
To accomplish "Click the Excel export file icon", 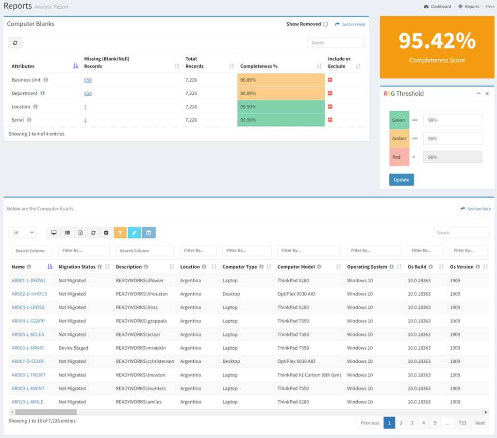I will point(81,233).
